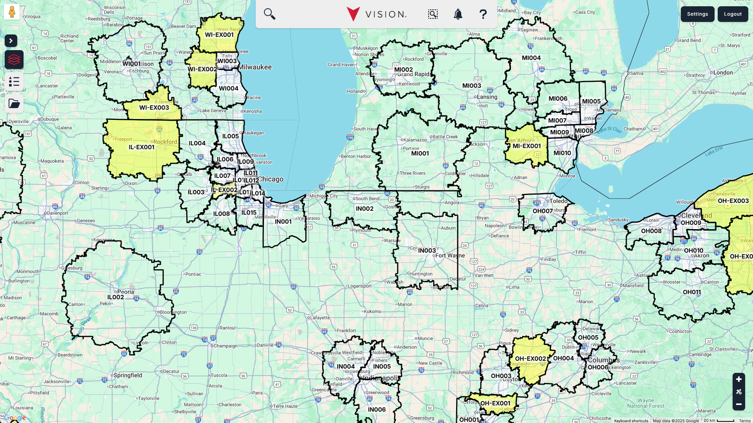Open Settings
This screenshot has width=753, height=423.
pyautogui.click(x=697, y=14)
